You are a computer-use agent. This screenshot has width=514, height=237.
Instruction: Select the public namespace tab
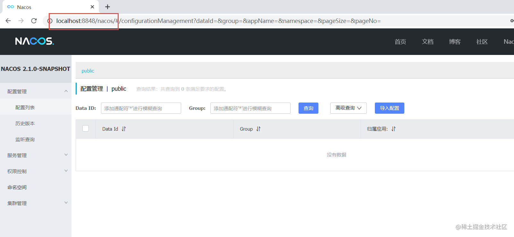coord(88,71)
